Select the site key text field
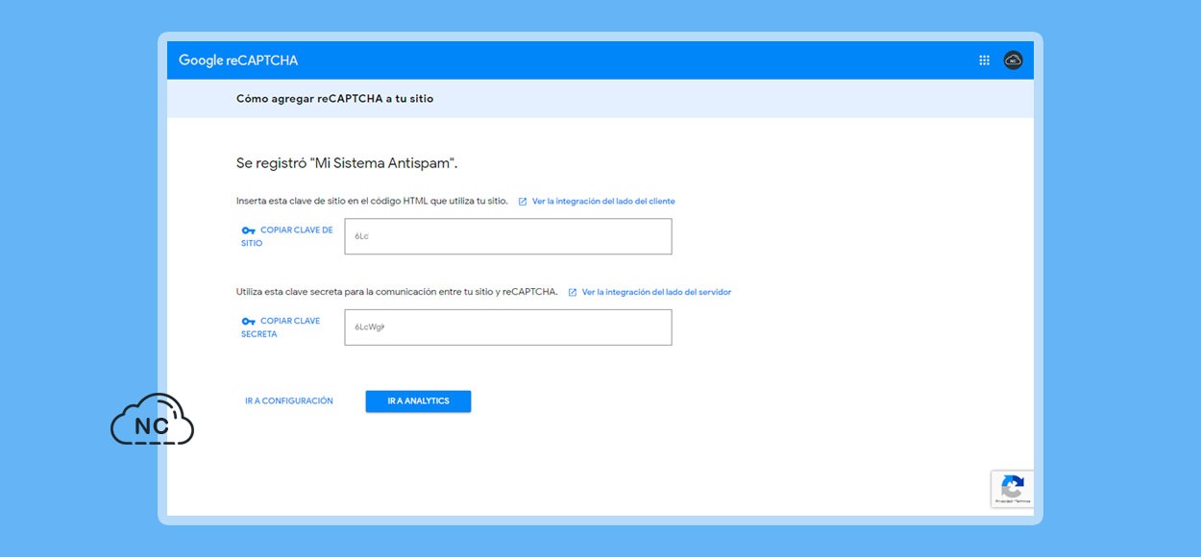Image resolution: width=1201 pixels, height=557 pixels. coord(508,236)
